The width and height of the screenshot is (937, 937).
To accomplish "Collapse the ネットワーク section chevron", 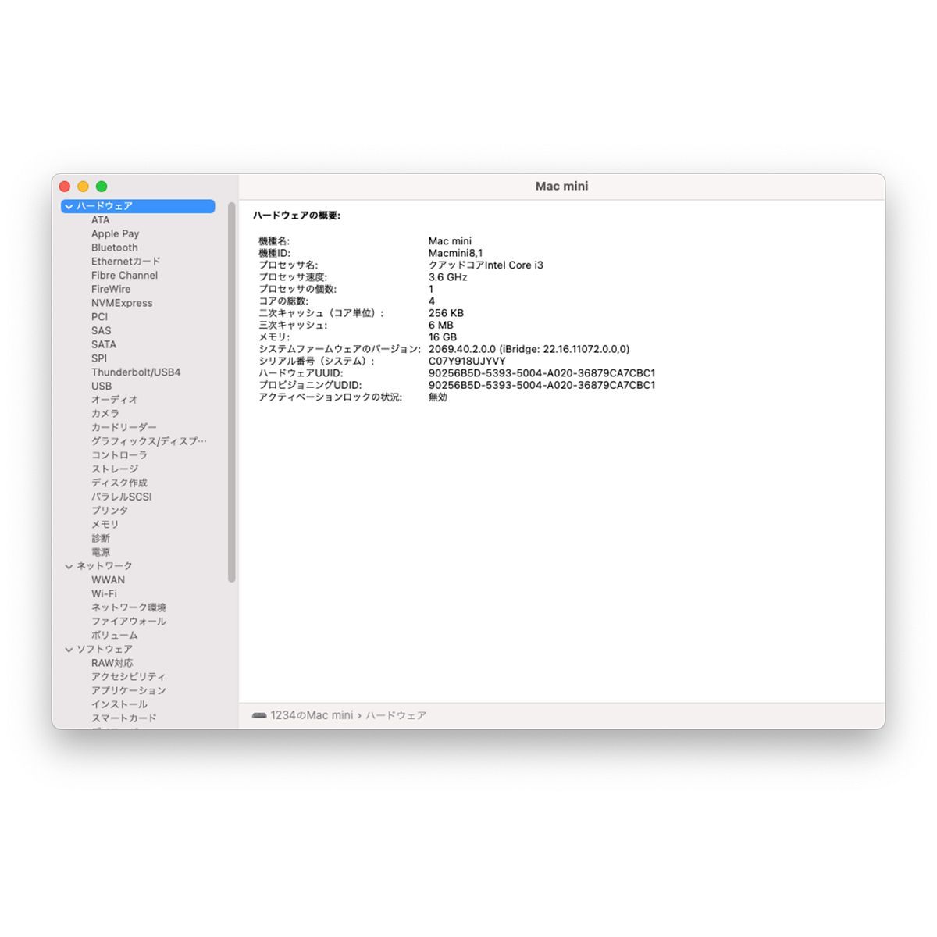I will pos(69,566).
